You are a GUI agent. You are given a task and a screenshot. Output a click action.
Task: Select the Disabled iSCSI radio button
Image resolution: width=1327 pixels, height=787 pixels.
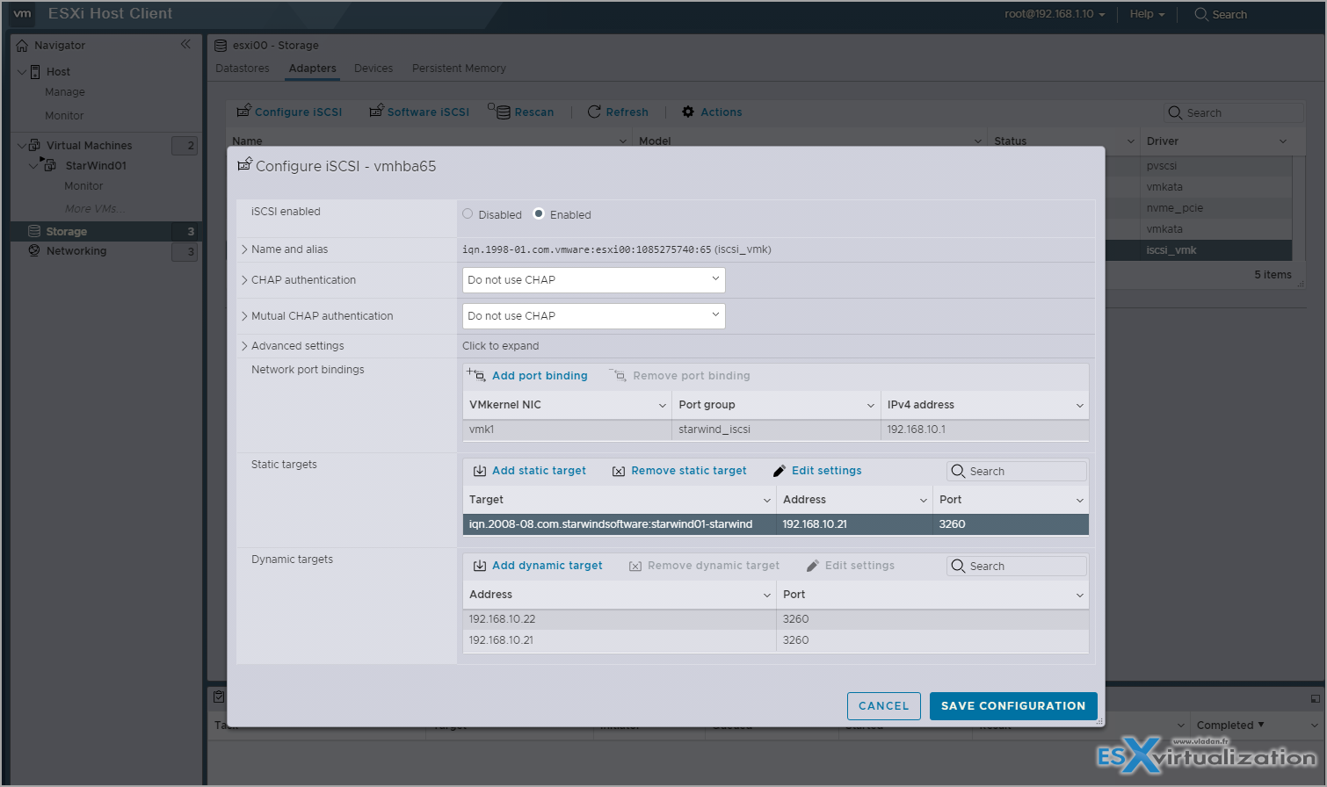click(468, 213)
